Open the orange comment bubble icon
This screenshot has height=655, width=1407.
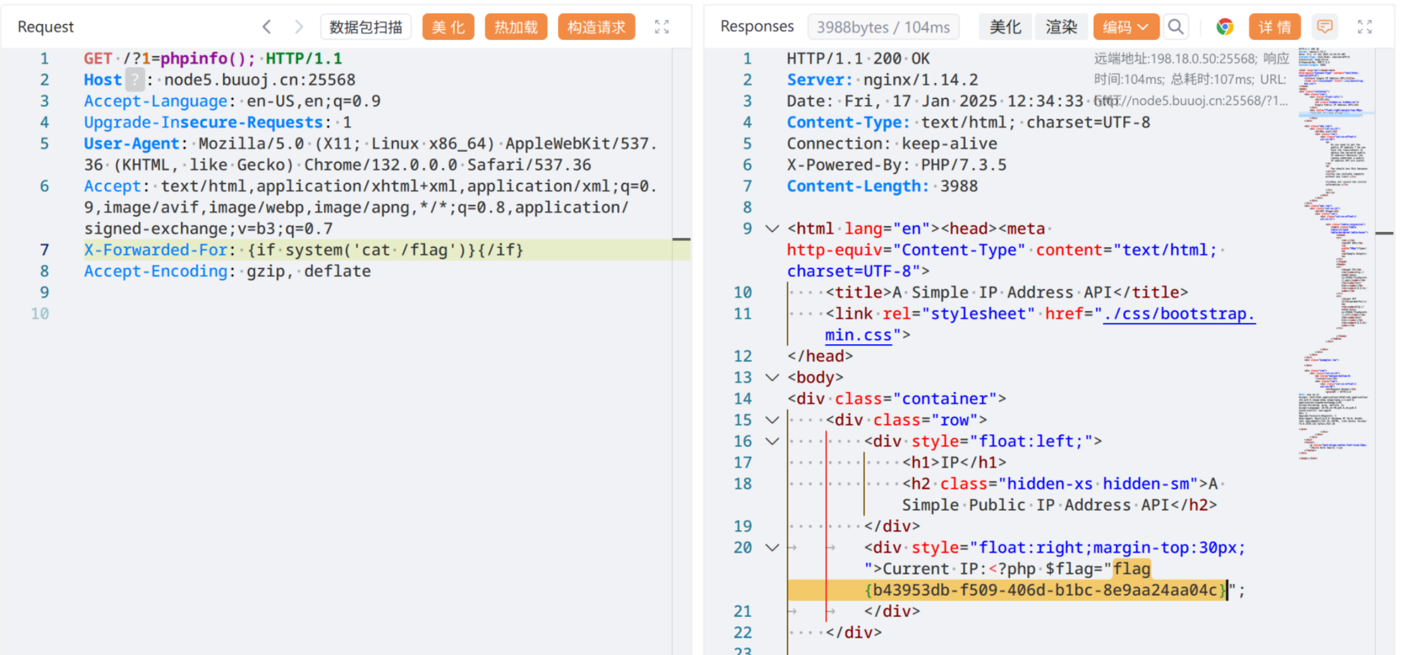(x=1325, y=27)
